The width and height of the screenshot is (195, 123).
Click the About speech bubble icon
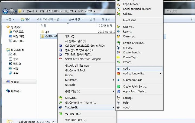tap(118, 108)
